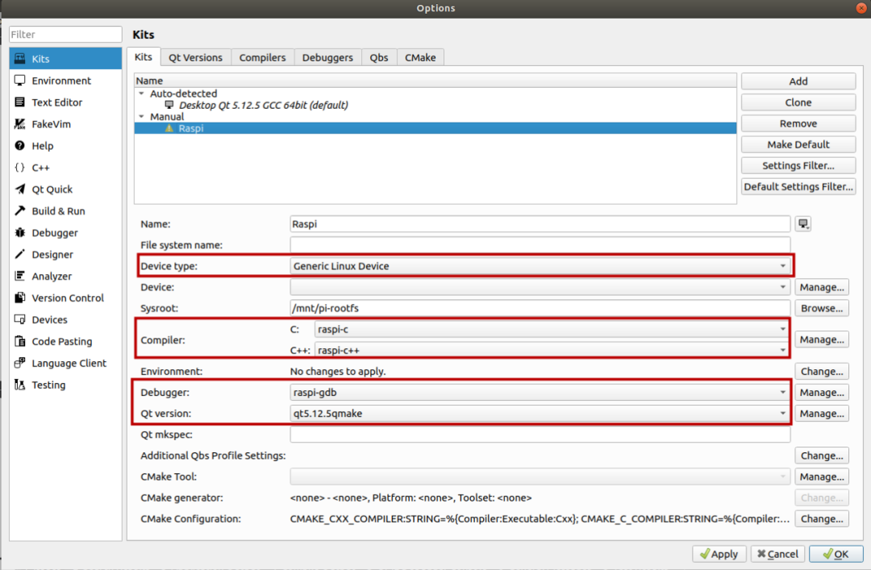
Task: Switch to Compilers tab
Action: (x=262, y=57)
